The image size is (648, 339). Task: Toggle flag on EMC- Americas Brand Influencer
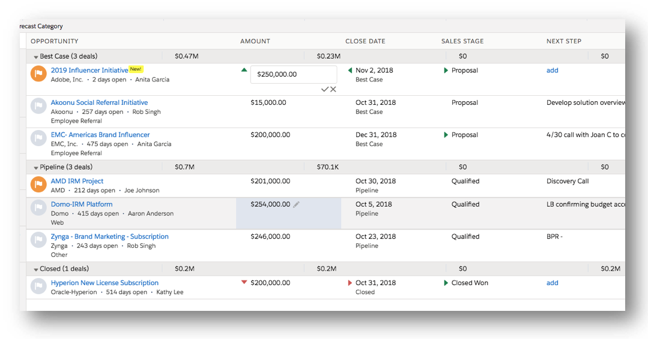click(38, 138)
